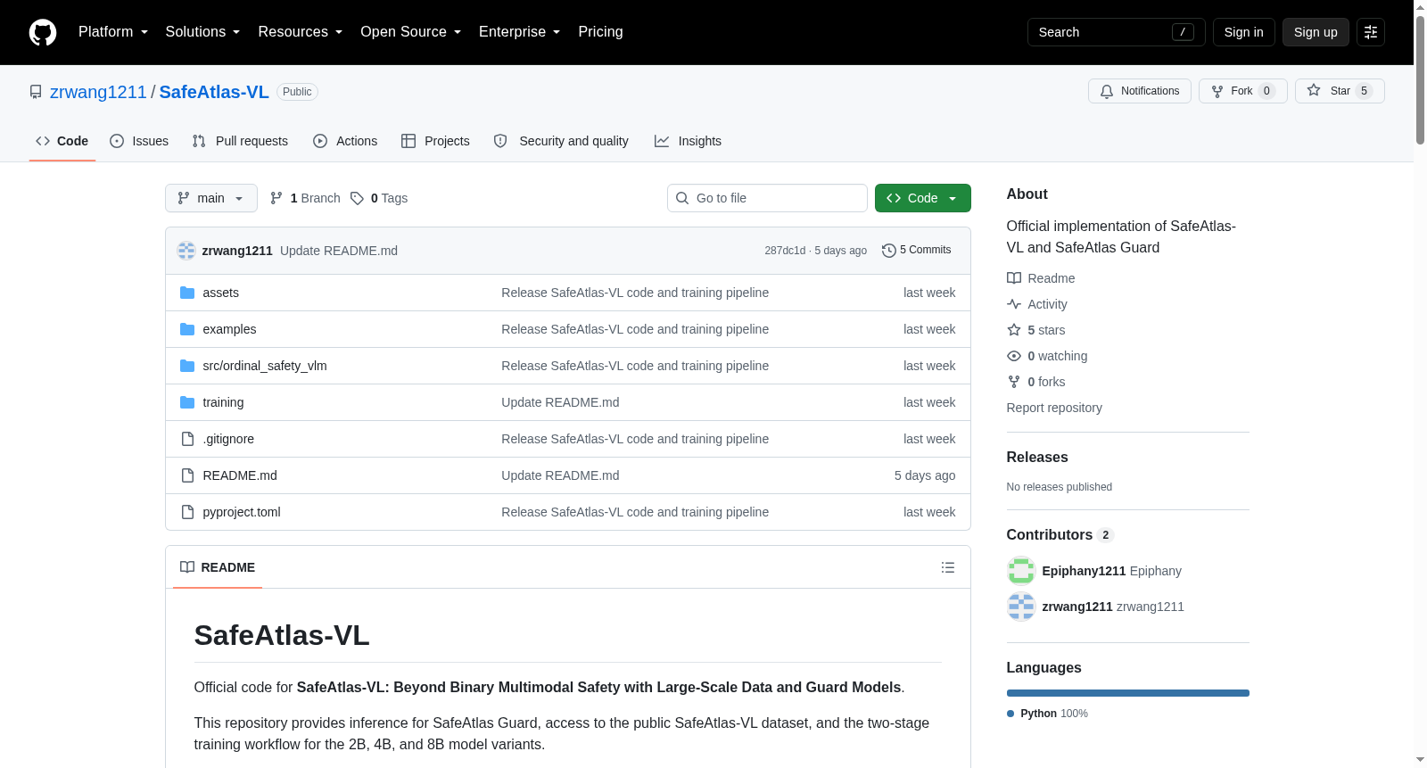Open the README.md file name

pos(240,475)
